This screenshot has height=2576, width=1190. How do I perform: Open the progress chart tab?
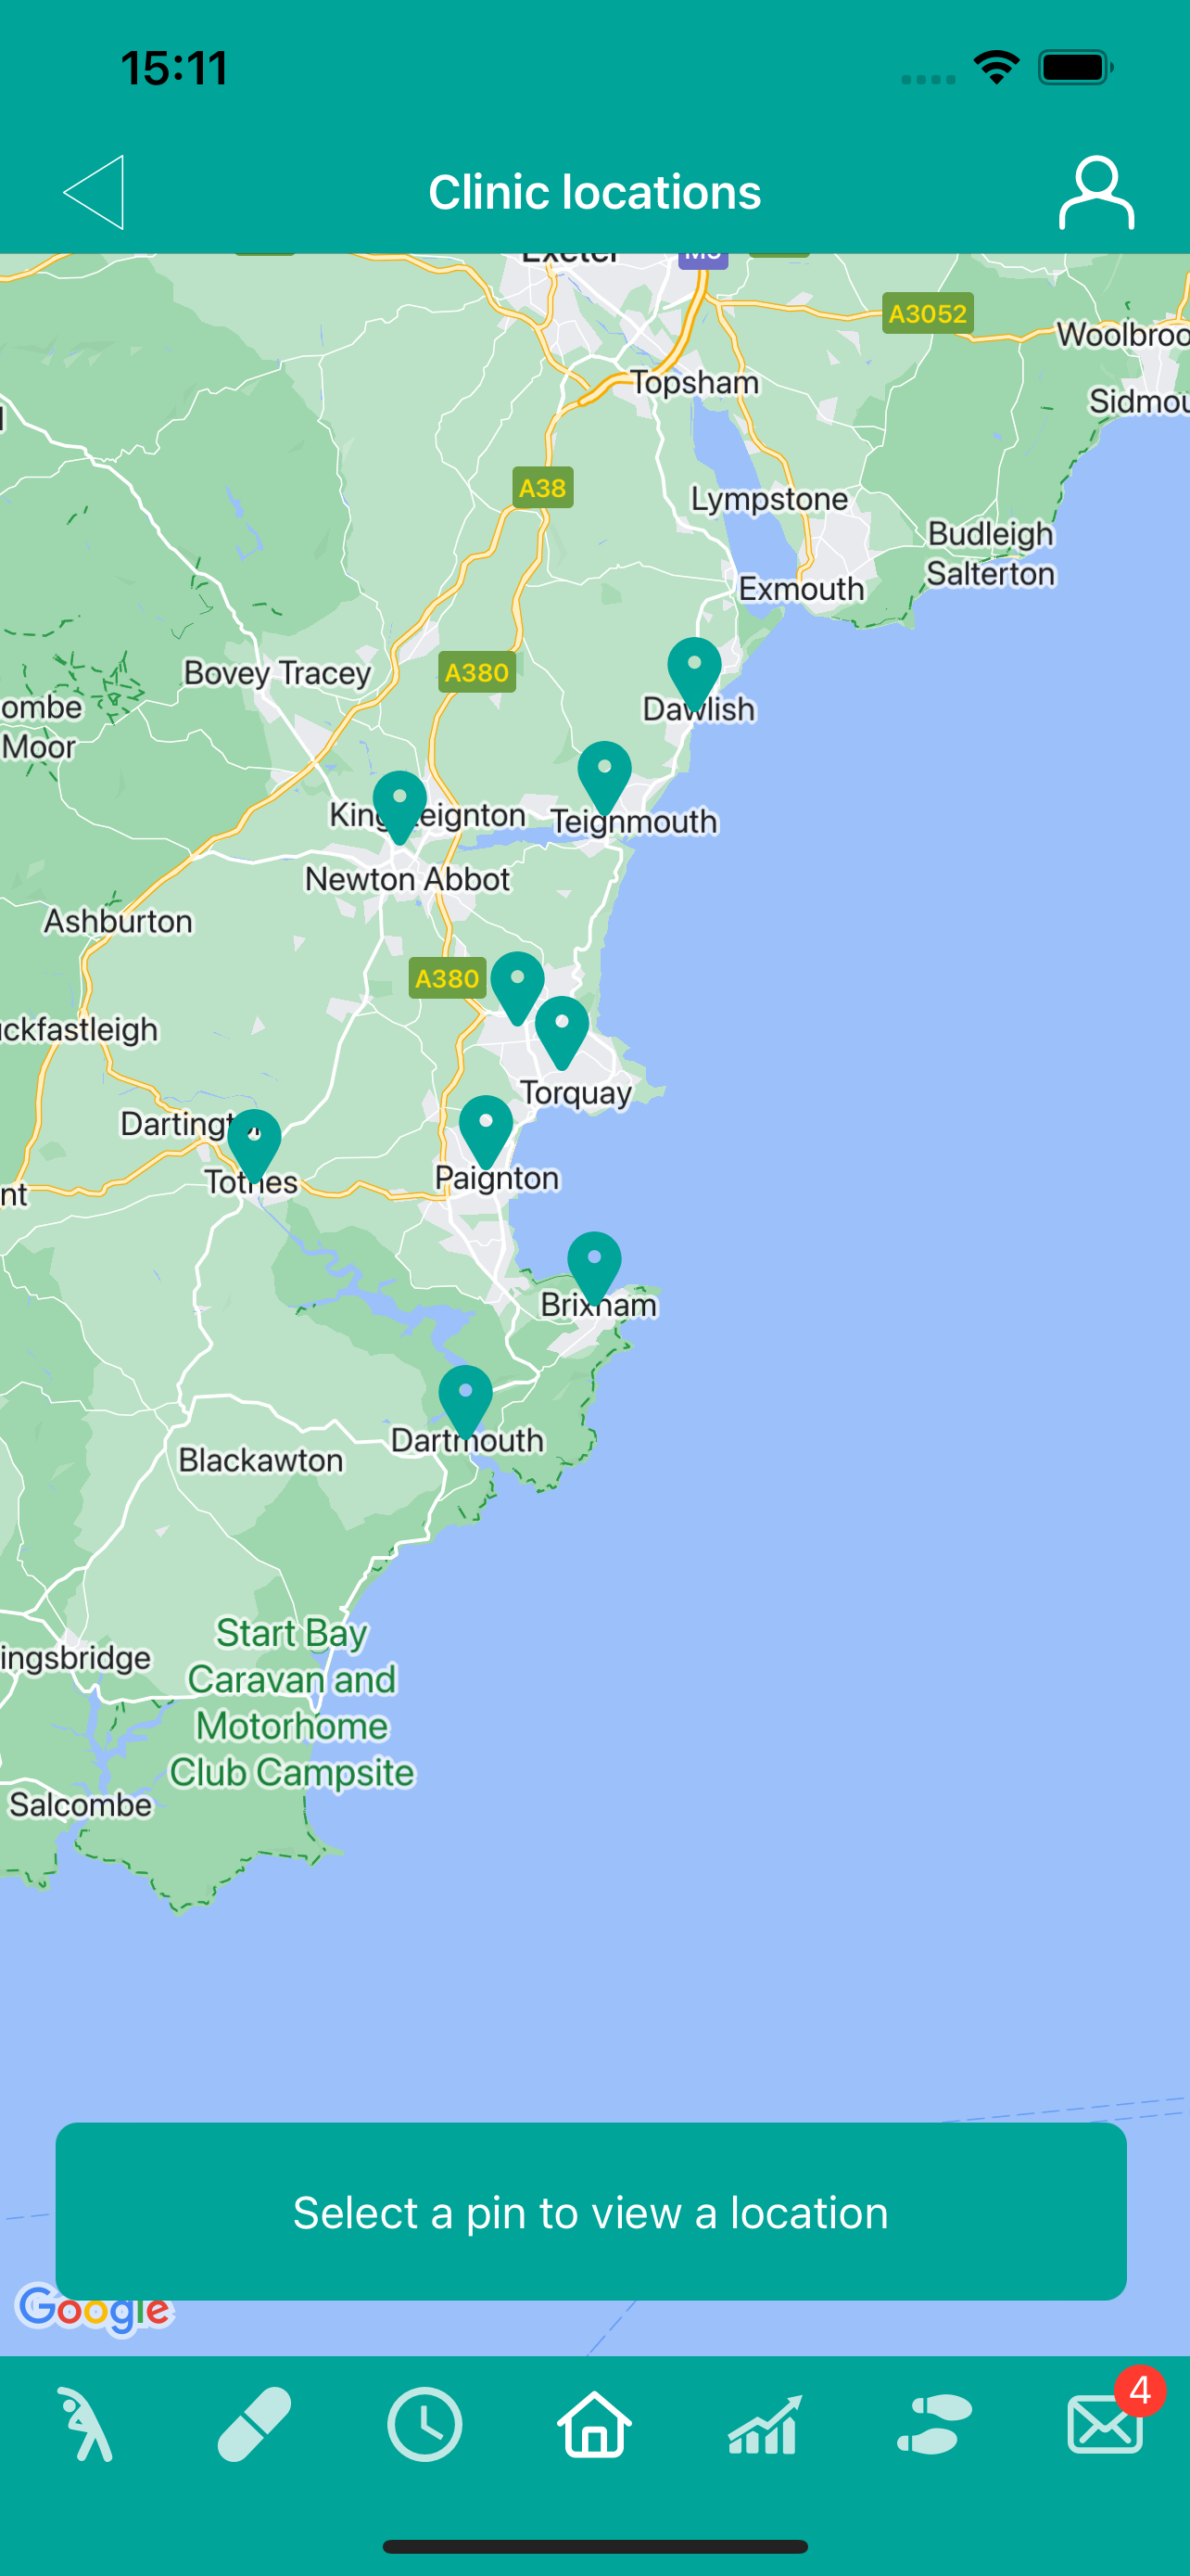pyautogui.click(x=765, y=2424)
